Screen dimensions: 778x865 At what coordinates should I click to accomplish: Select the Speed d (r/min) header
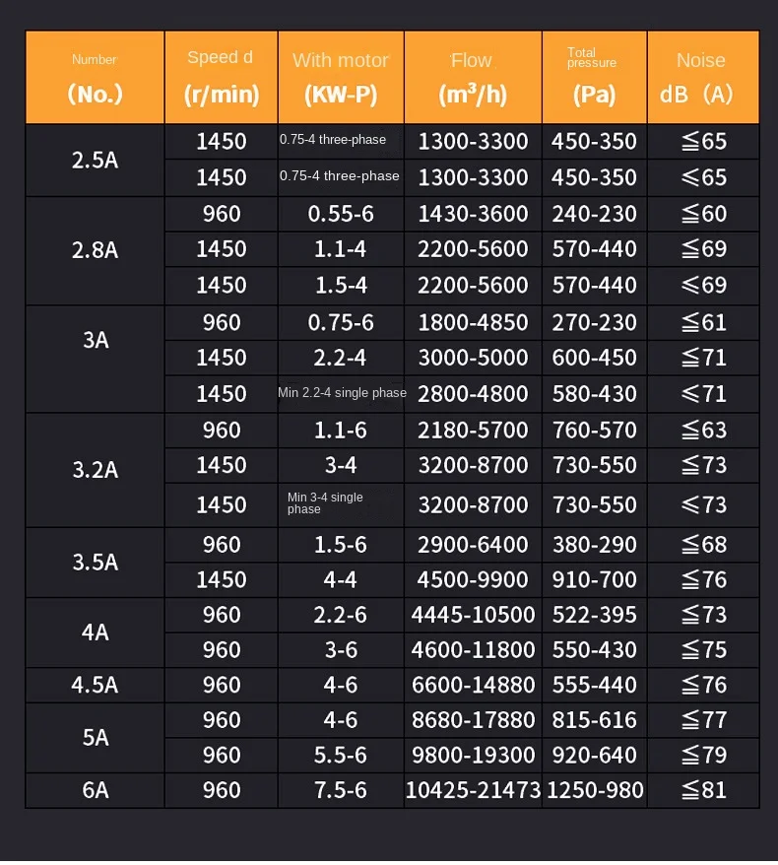[x=222, y=77]
